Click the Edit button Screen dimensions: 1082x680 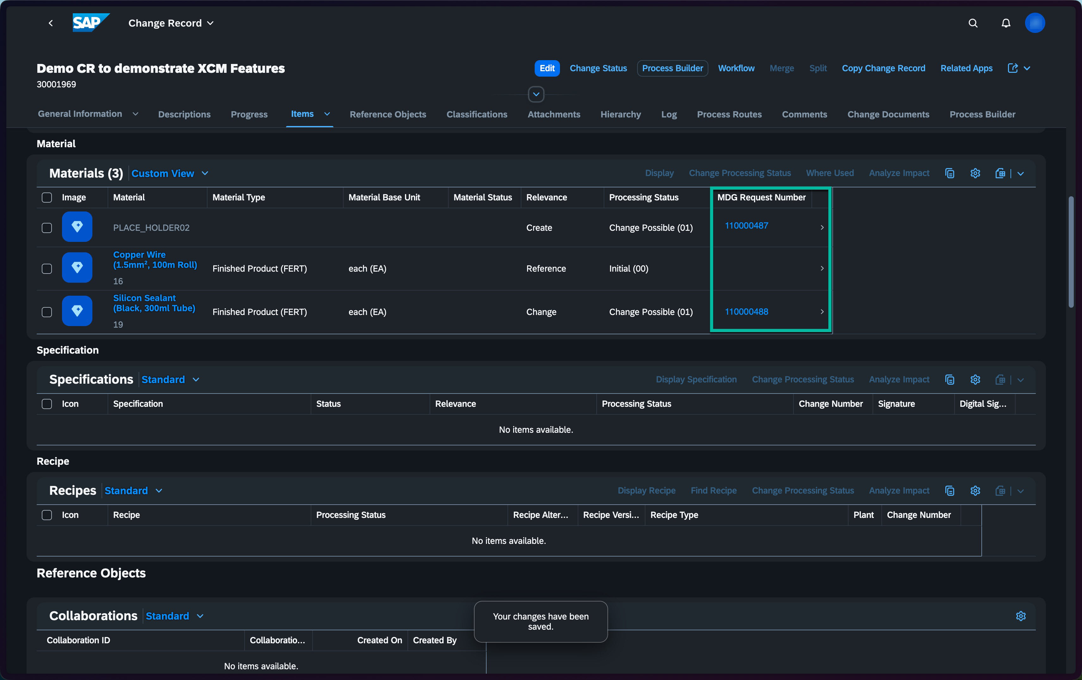(547, 68)
